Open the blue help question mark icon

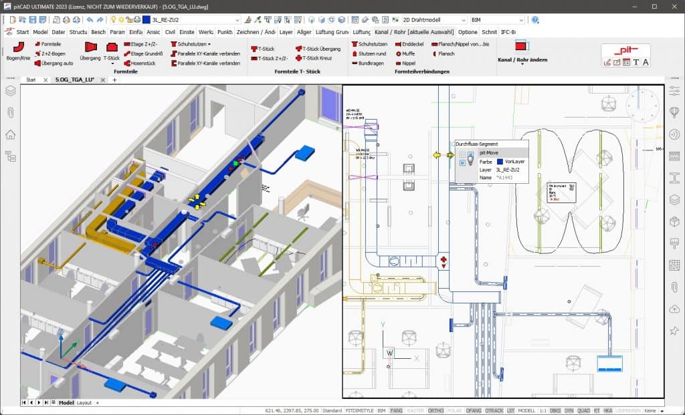tap(535, 19)
